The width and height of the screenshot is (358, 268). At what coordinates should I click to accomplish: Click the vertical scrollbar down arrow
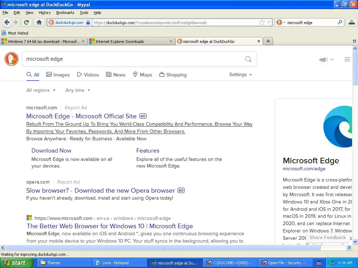[355, 241]
